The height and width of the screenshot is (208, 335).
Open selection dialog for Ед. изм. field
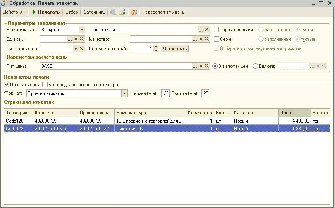[x=69, y=39]
